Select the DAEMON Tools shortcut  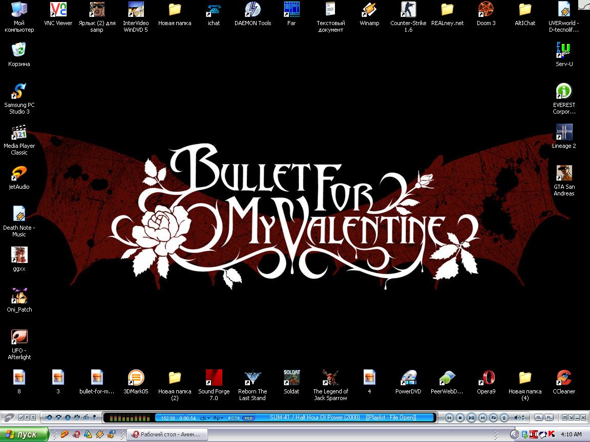click(x=253, y=14)
